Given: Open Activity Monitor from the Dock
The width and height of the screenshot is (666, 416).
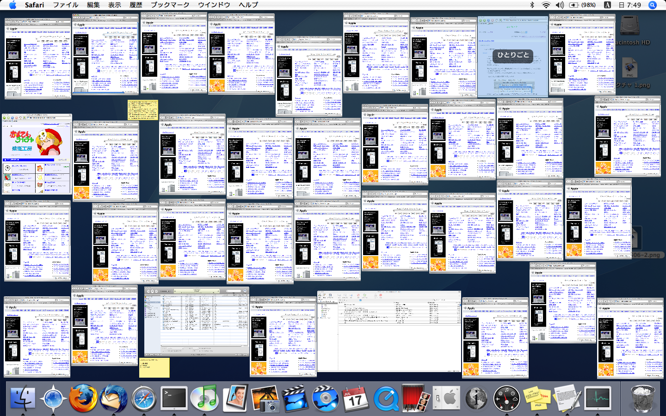Looking at the screenshot, I should tap(598, 398).
